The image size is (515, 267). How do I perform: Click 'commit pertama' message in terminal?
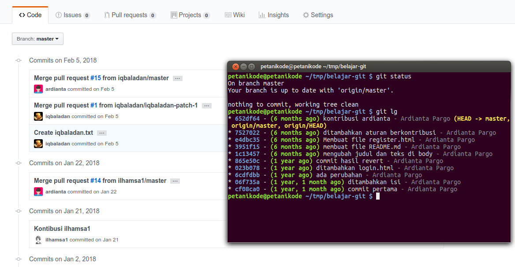[373, 189]
